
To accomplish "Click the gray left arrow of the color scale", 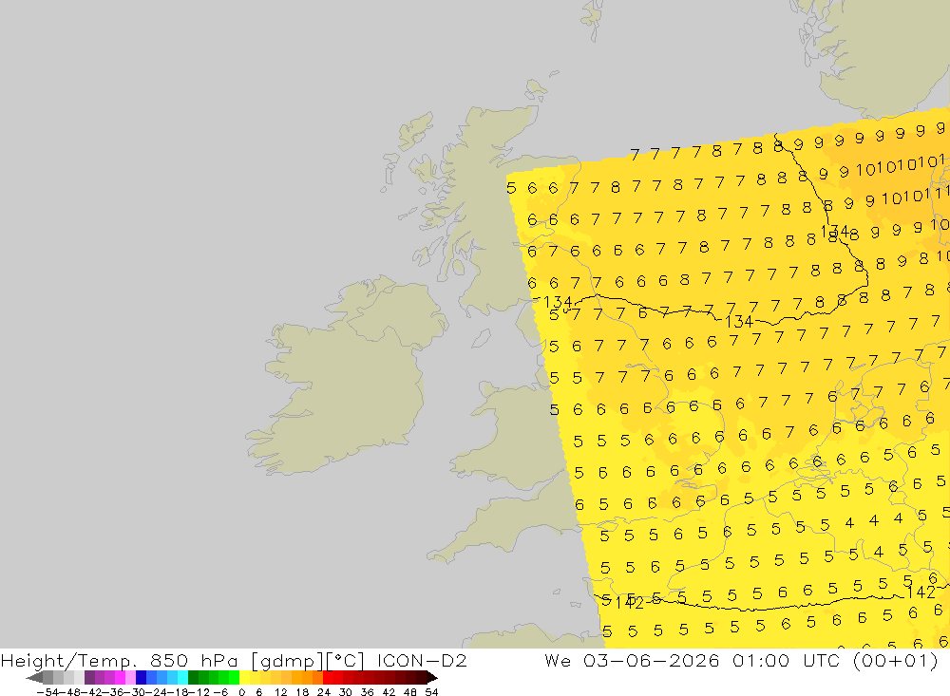I will [34, 678].
